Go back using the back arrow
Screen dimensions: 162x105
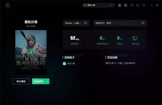8,5
